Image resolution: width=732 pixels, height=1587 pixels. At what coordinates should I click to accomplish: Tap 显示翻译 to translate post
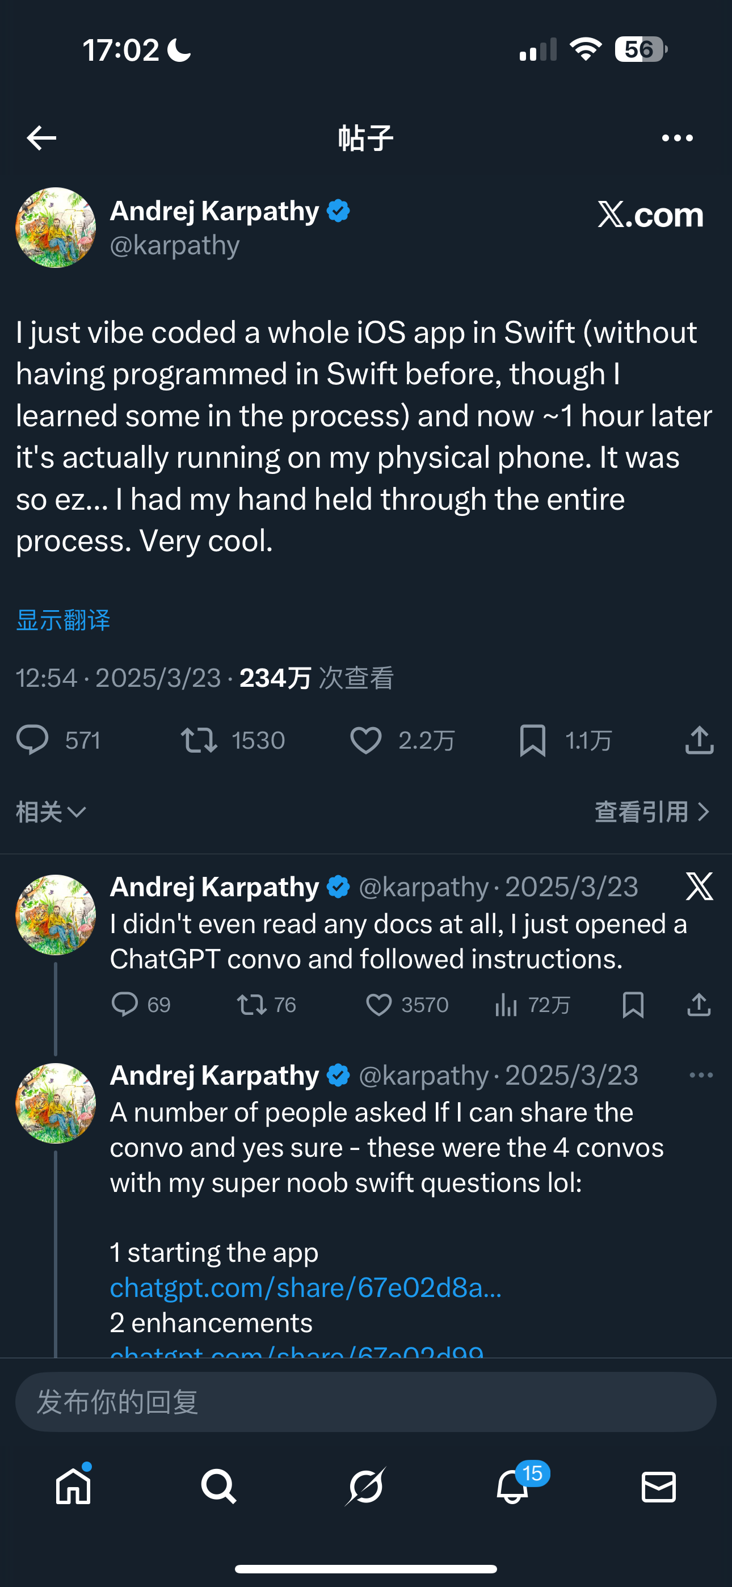[x=63, y=620]
